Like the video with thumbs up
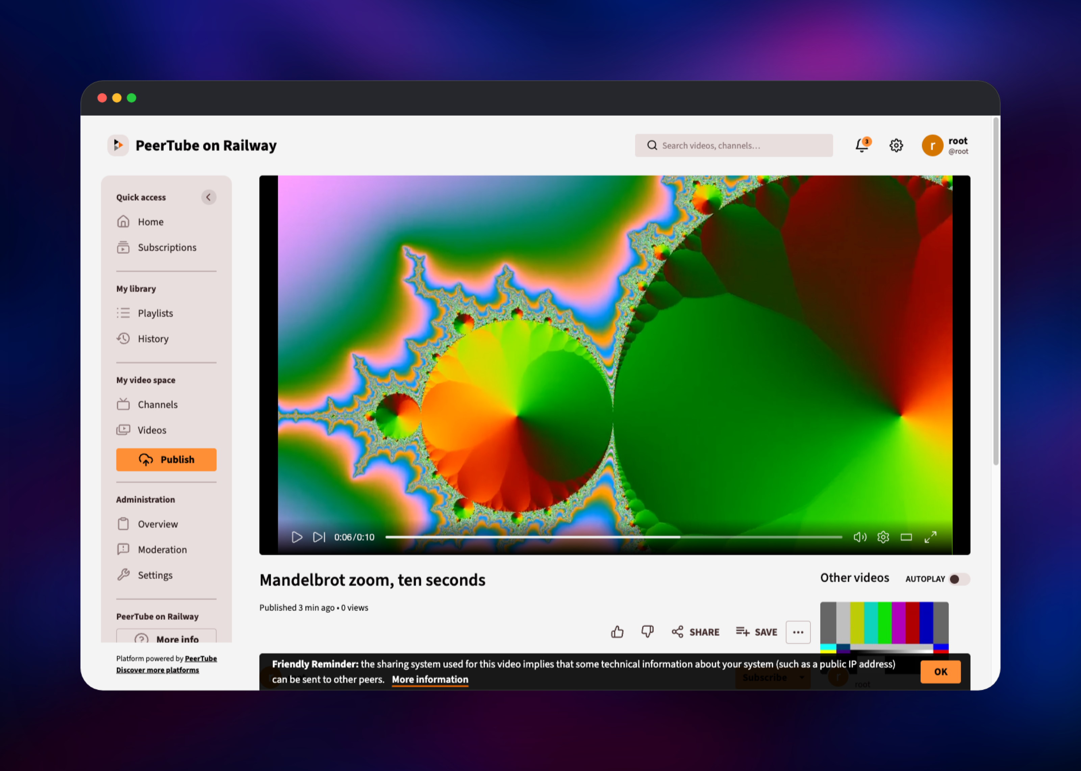 tap(618, 632)
